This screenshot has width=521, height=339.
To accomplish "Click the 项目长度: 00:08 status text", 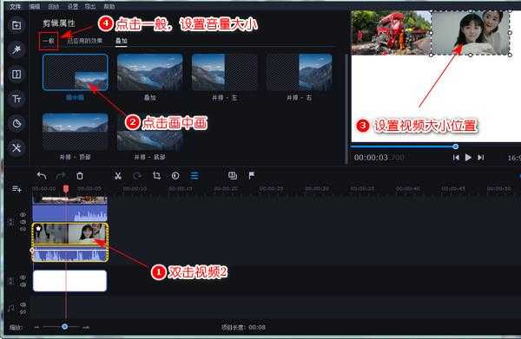I will click(x=243, y=328).
